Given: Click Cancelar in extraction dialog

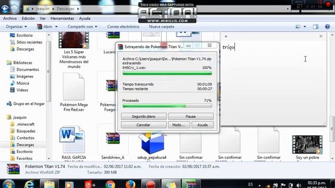Looking at the screenshot, I should tap(143, 125).
